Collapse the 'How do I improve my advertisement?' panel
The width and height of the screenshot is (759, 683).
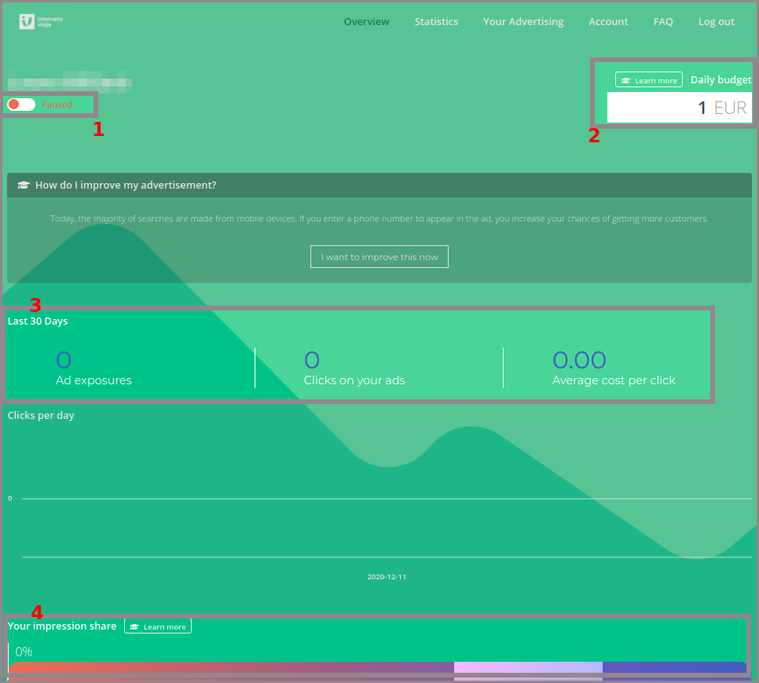[x=126, y=185]
